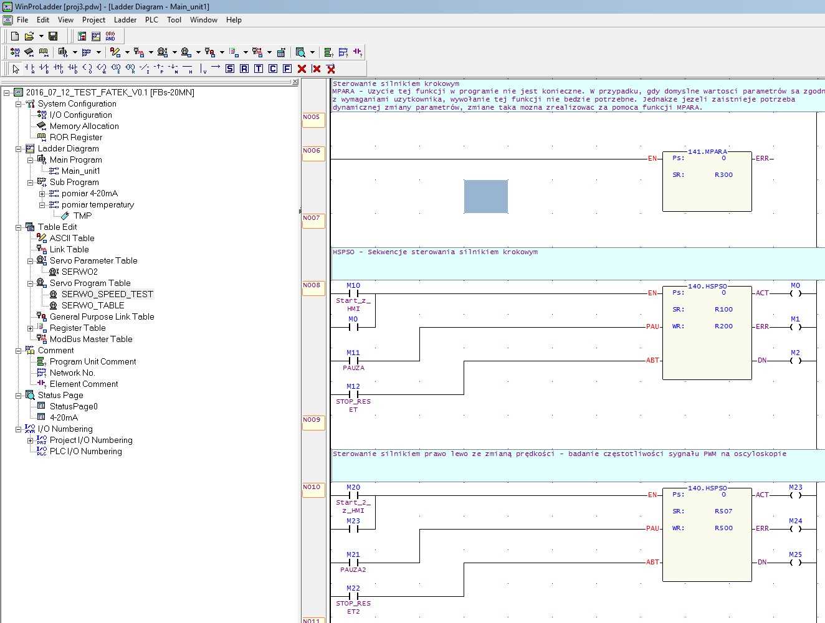Open the ModBus Master Table item
Screen dimensions: 825x623
point(91,340)
